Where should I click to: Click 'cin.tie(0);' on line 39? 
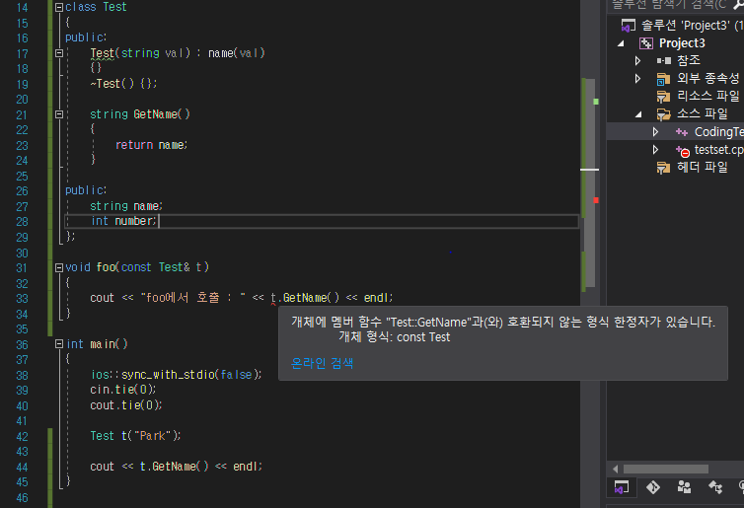[123, 390]
